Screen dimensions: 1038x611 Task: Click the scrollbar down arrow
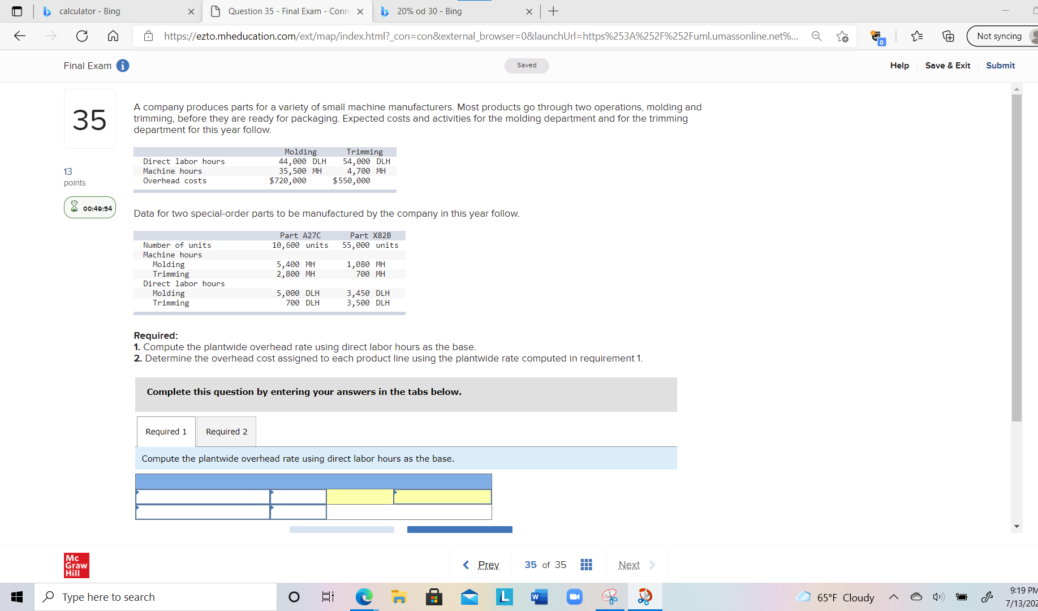tap(1017, 526)
